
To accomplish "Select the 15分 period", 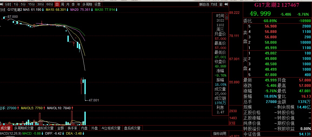I will point(32,4).
